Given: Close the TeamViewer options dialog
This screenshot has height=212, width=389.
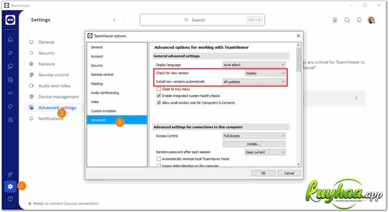Looking at the screenshot, I should 298,36.
